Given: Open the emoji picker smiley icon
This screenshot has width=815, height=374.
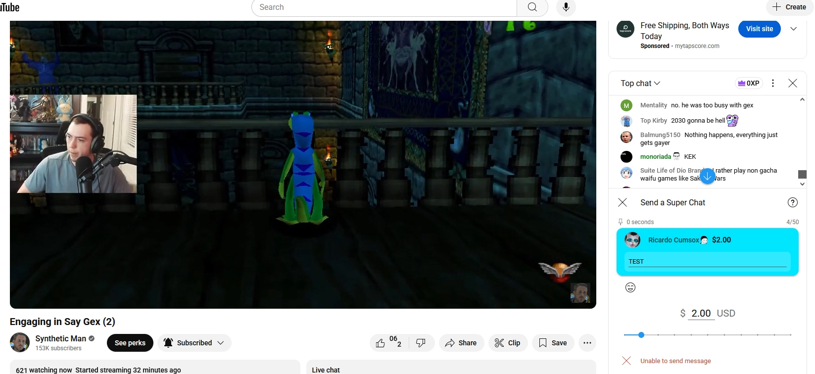Looking at the screenshot, I should click(630, 287).
